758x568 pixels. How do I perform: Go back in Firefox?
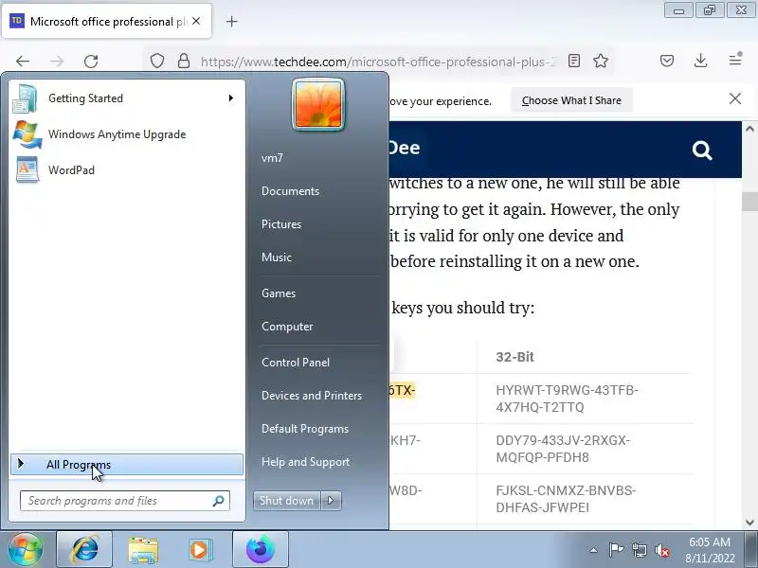[23, 62]
